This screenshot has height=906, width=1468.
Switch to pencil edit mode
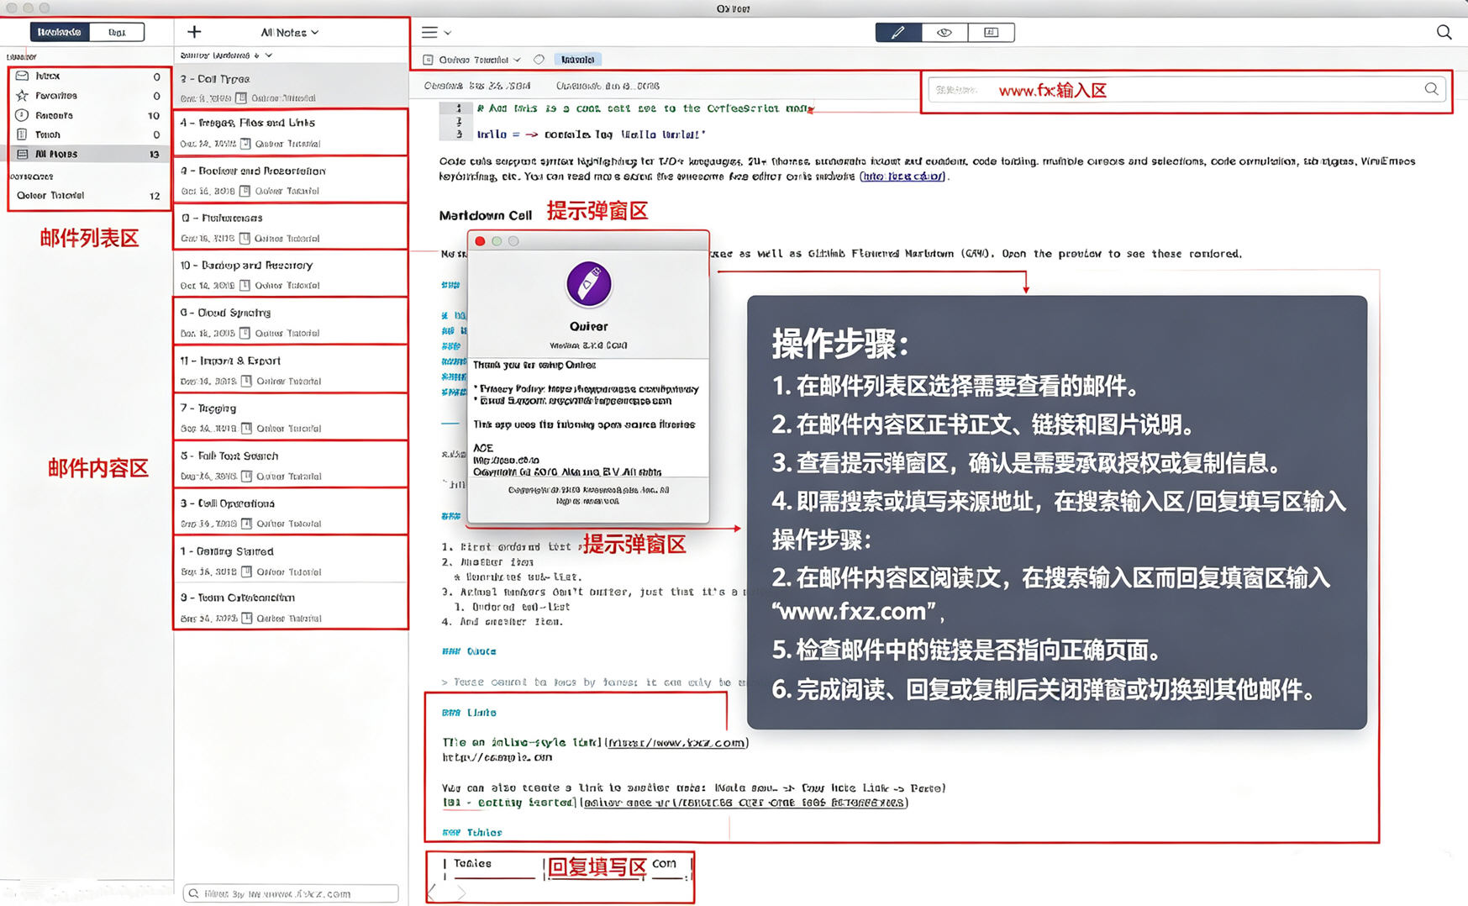pos(898,32)
